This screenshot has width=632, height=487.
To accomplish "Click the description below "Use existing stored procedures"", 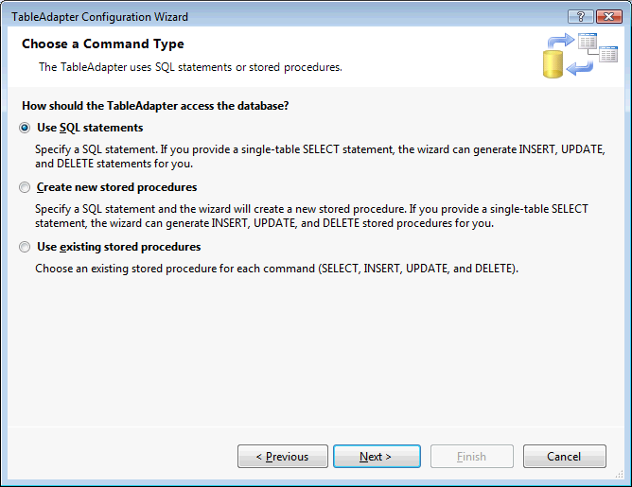I will [x=276, y=269].
